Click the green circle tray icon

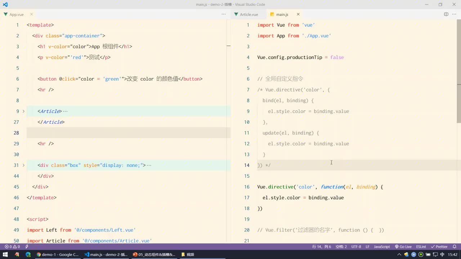pos(421,254)
